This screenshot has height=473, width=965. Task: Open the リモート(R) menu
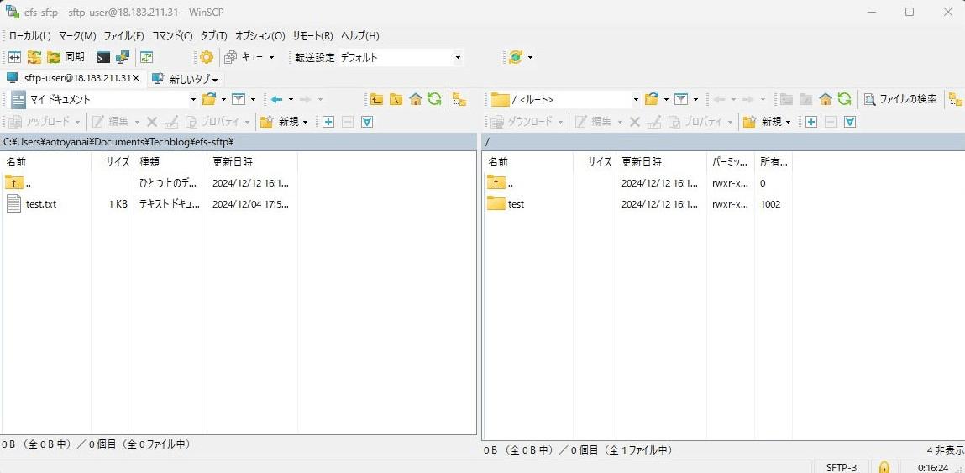coord(312,36)
